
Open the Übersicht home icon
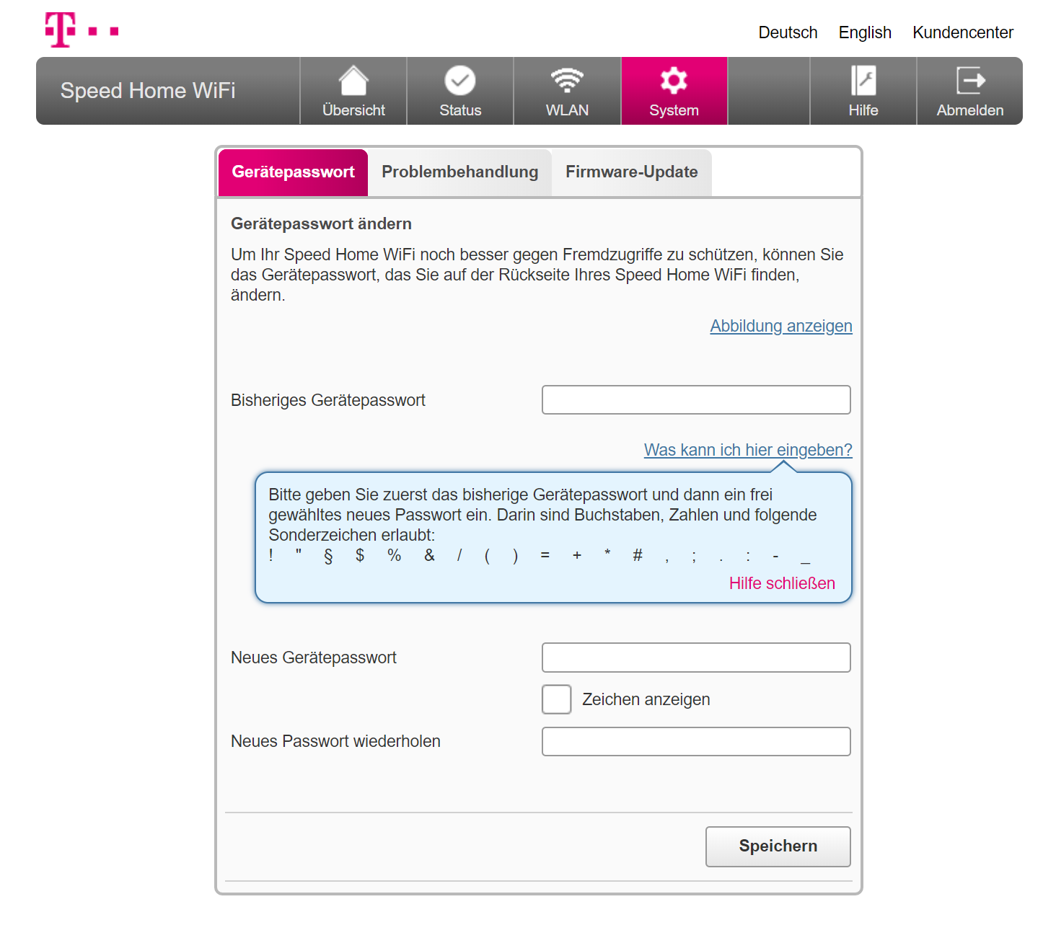pos(353,81)
